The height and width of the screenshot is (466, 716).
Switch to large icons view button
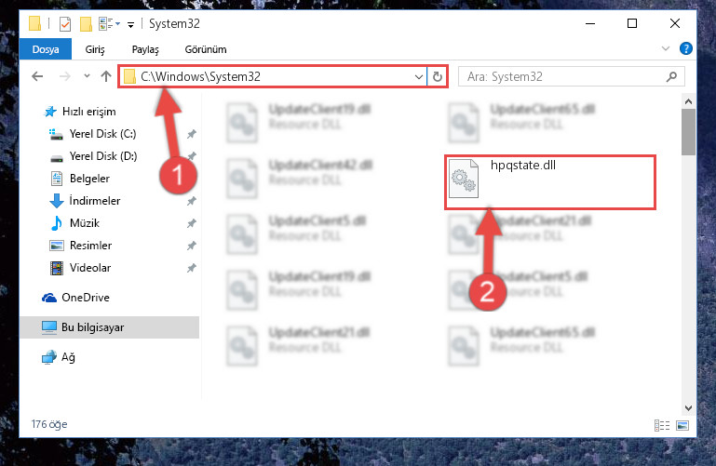pyautogui.click(x=682, y=425)
